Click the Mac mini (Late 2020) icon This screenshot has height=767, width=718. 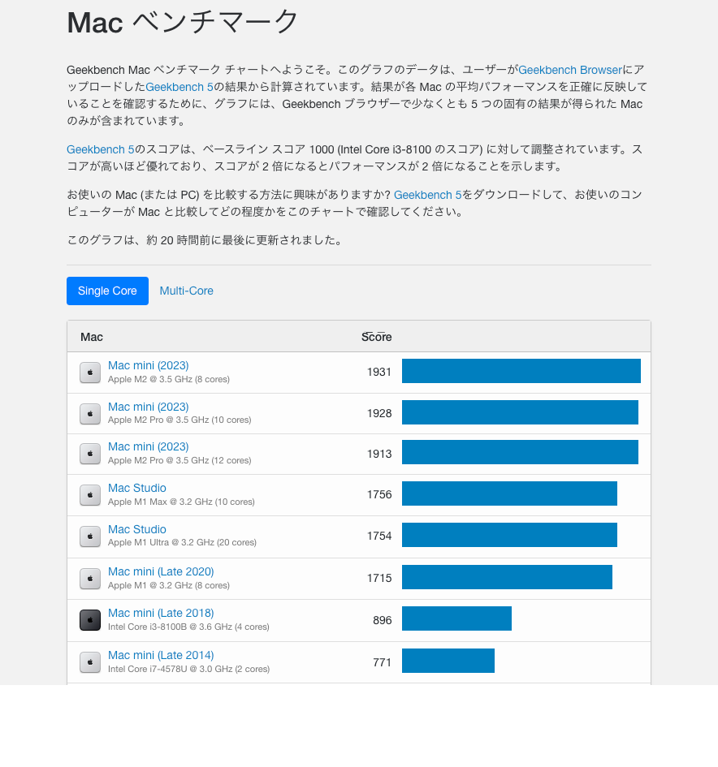pos(90,579)
